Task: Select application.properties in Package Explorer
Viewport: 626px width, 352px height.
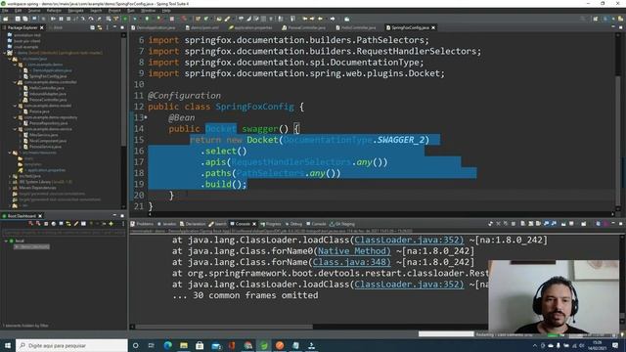Action: click(46, 170)
